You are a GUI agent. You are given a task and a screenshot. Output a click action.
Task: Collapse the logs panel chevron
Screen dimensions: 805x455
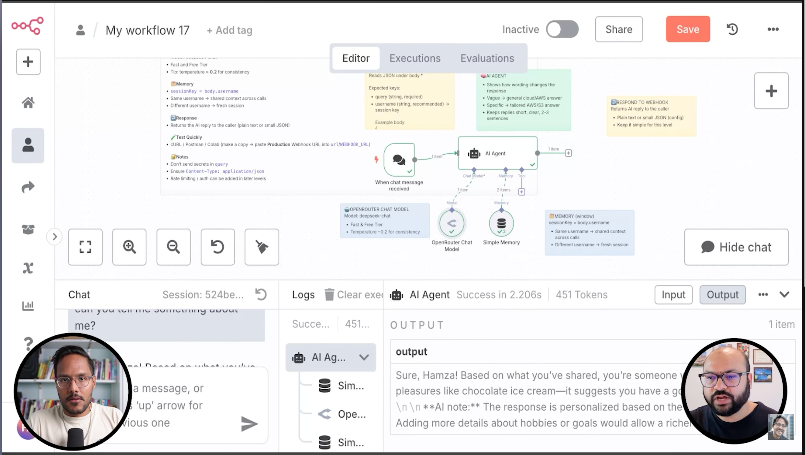coord(784,294)
